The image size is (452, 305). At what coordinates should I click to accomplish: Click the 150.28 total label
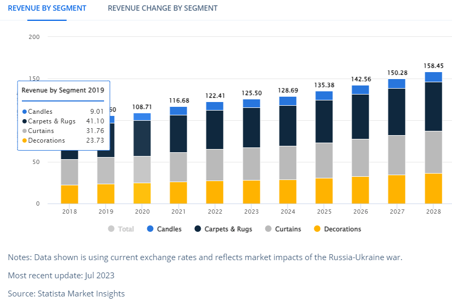pyautogui.click(x=397, y=73)
